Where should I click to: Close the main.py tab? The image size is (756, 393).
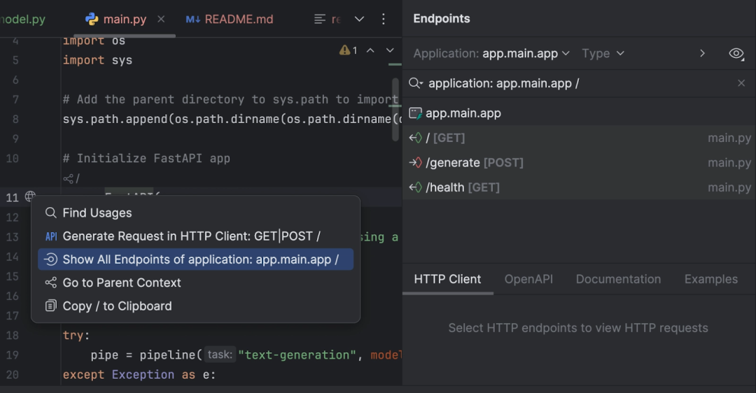[161, 19]
